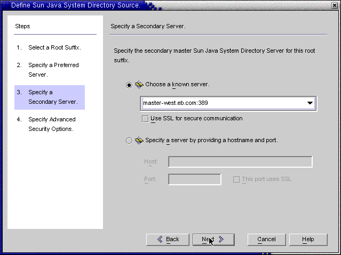341x255 pixels.
Task: Close the Define Sun Java System Directory Source window
Action: 335,5
